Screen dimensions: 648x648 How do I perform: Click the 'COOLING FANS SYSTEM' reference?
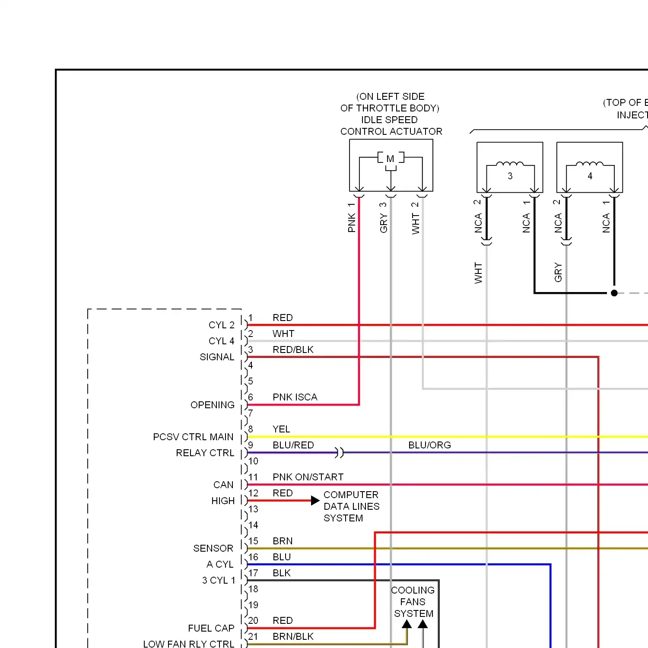pyautogui.click(x=413, y=602)
